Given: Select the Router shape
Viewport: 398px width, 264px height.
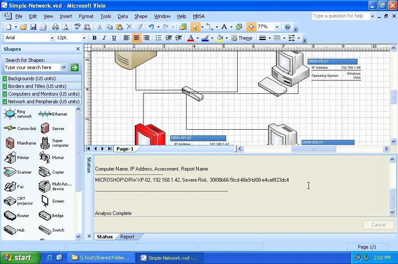Looking at the screenshot, I should 17,215.
